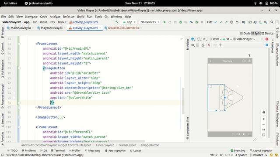Click the Git Push arrow icon
The height and width of the screenshot is (157, 280).
coord(226,22)
